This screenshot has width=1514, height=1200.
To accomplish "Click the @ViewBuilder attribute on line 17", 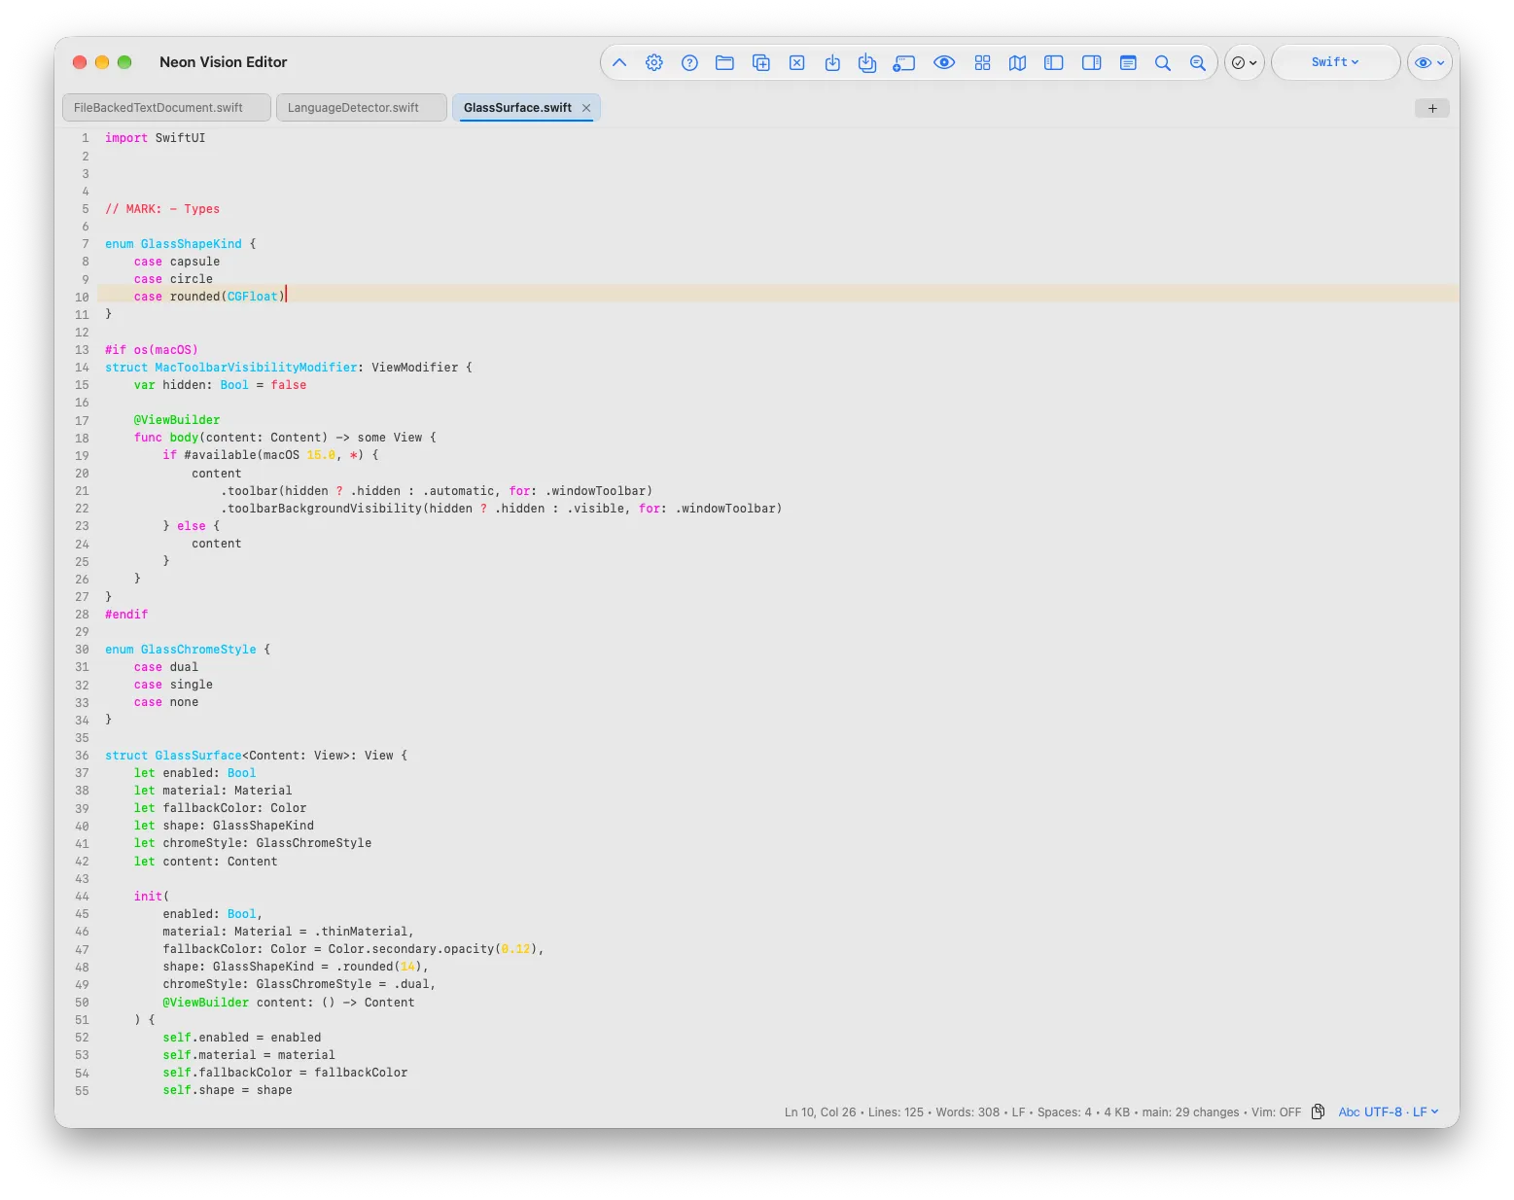I will [177, 420].
